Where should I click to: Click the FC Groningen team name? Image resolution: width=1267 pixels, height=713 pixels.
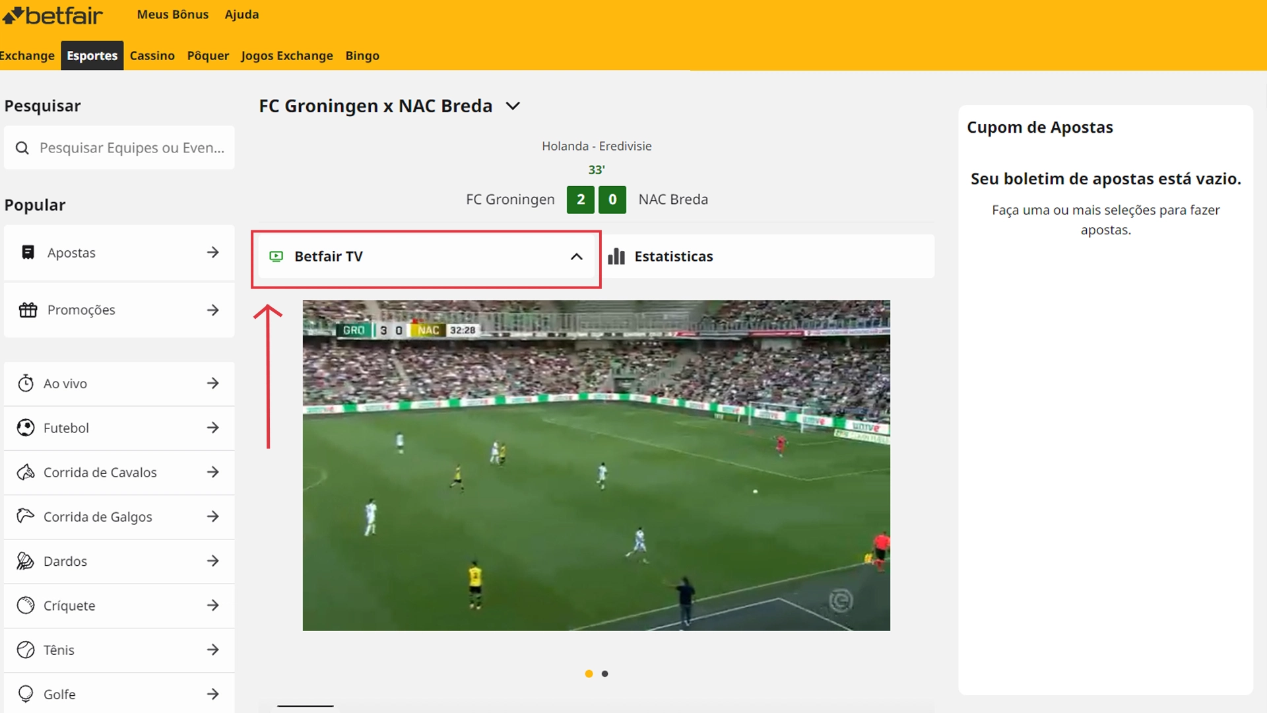click(510, 199)
